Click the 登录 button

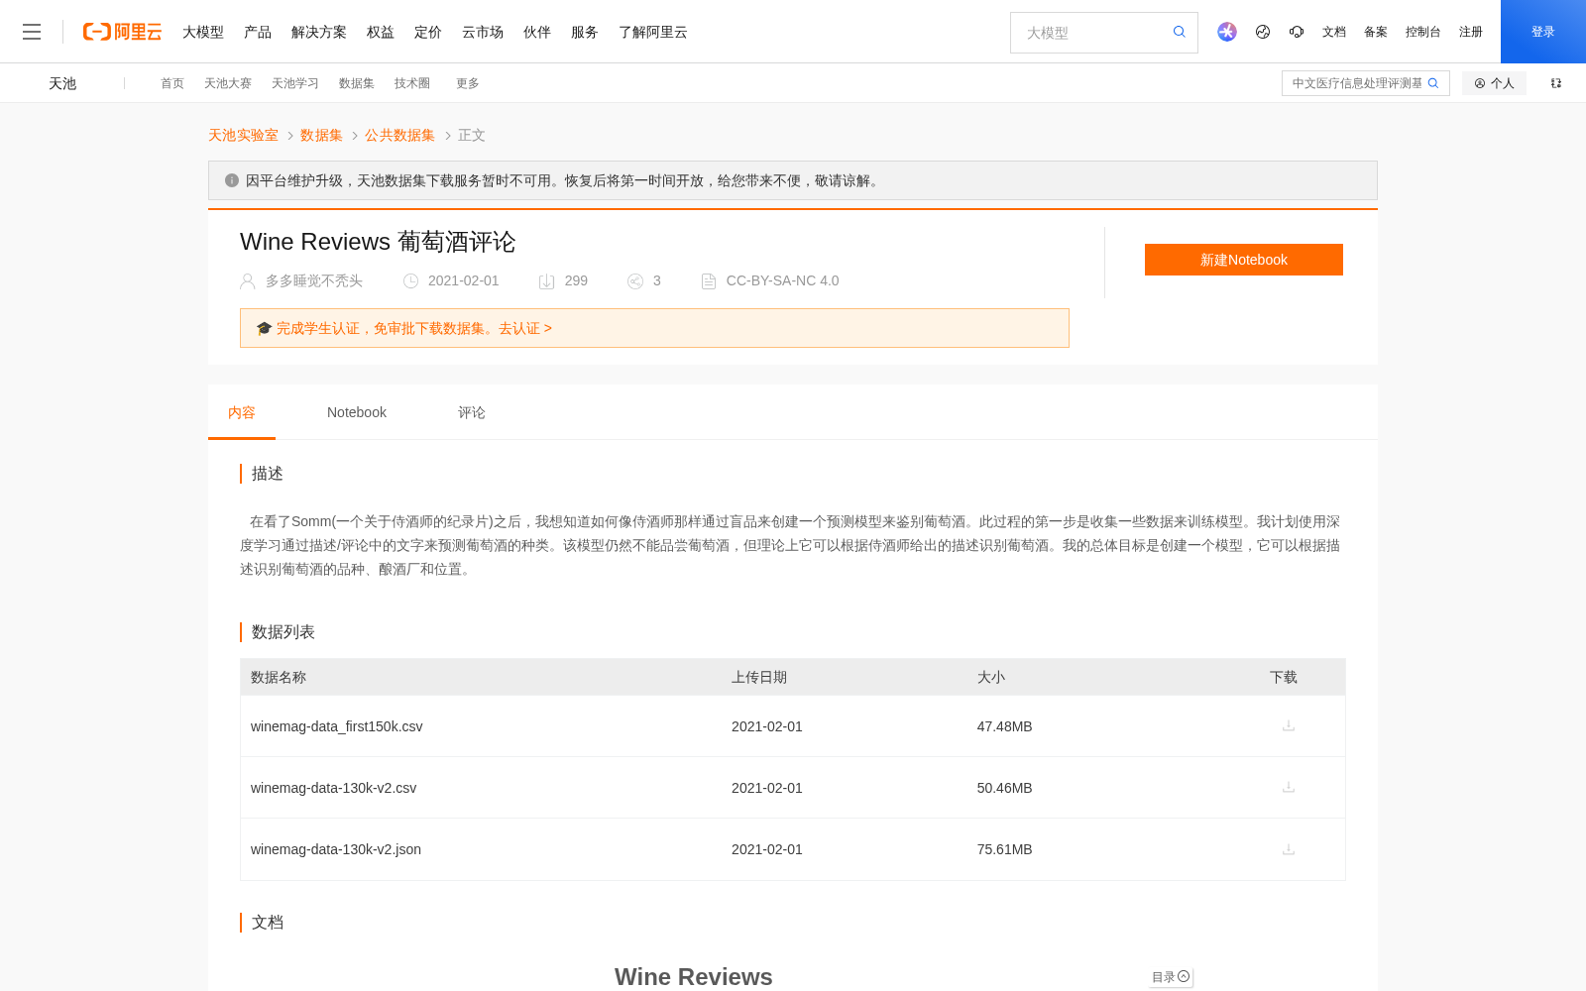(x=1543, y=32)
